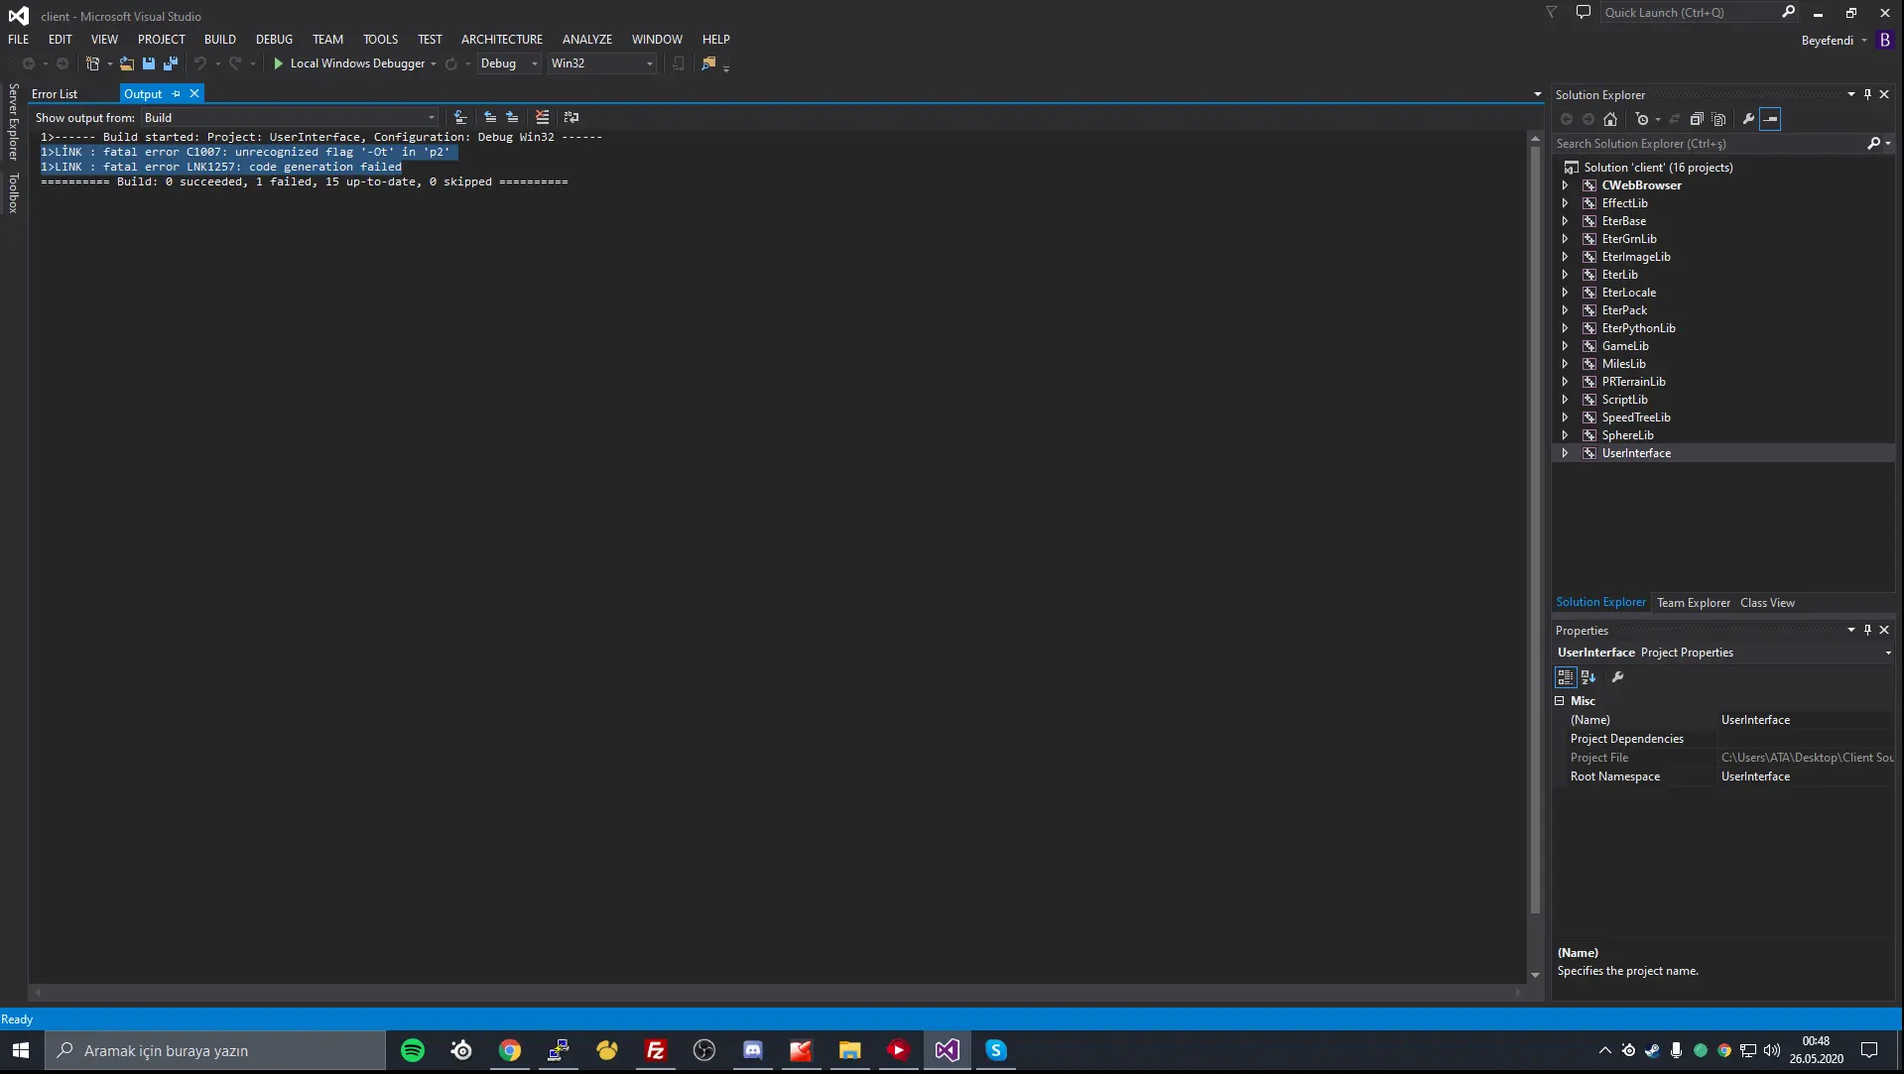Click the Save All toolbar icon
Image resolution: width=1904 pixels, height=1074 pixels.
pyautogui.click(x=171, y=63)
